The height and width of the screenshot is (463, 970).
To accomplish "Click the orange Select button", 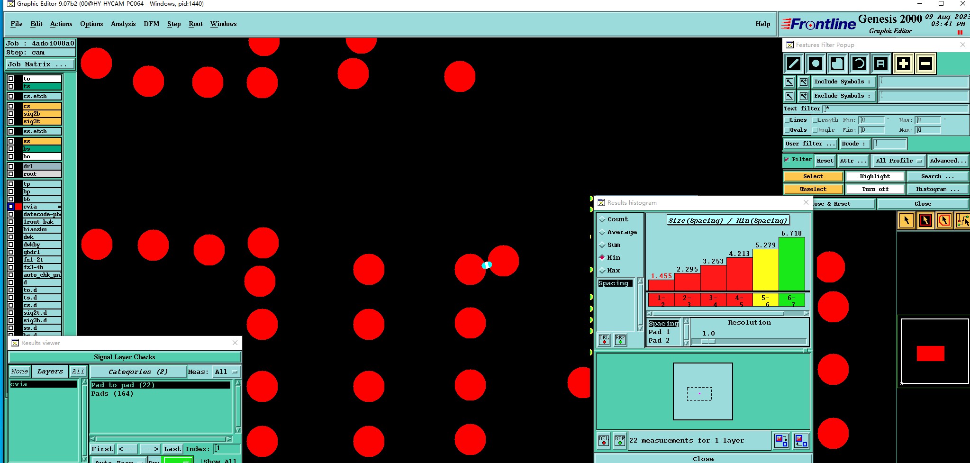I will click(x=813, y=177).
